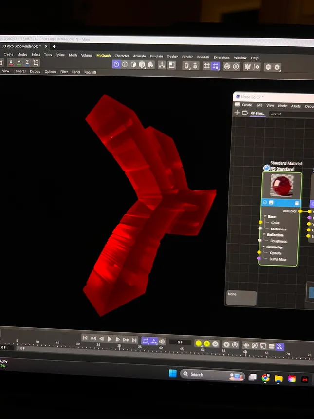Select the first purple-highlighted hexagon mode icon

pos(116,65)
